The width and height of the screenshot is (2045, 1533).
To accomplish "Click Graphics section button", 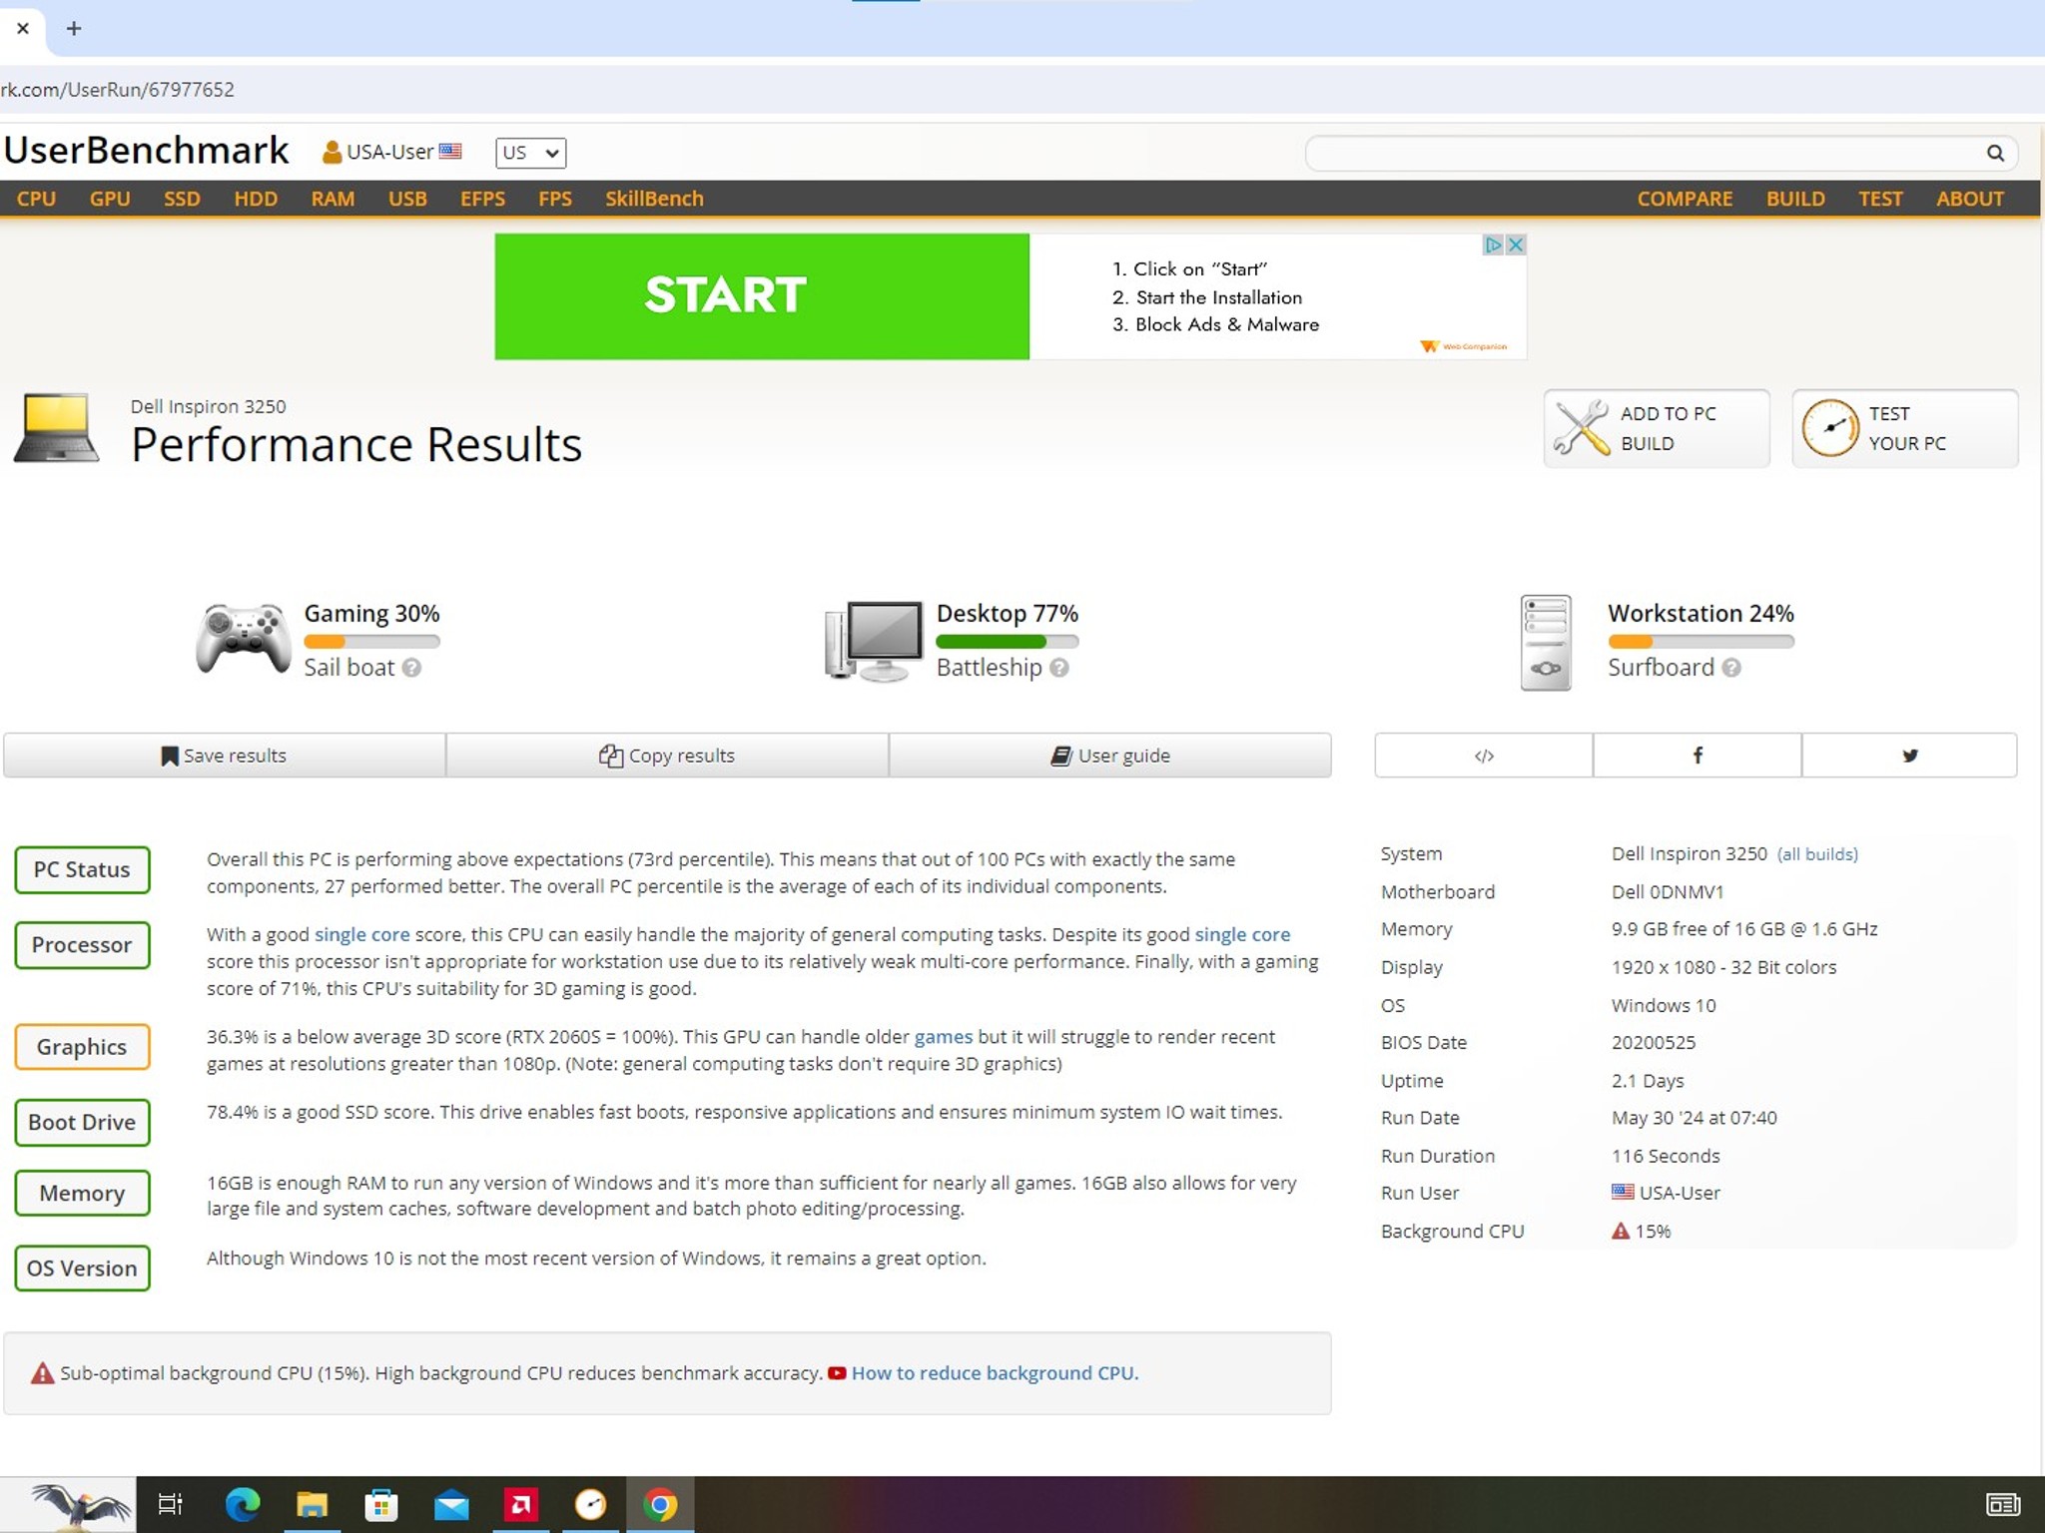I will [82, 1047].
